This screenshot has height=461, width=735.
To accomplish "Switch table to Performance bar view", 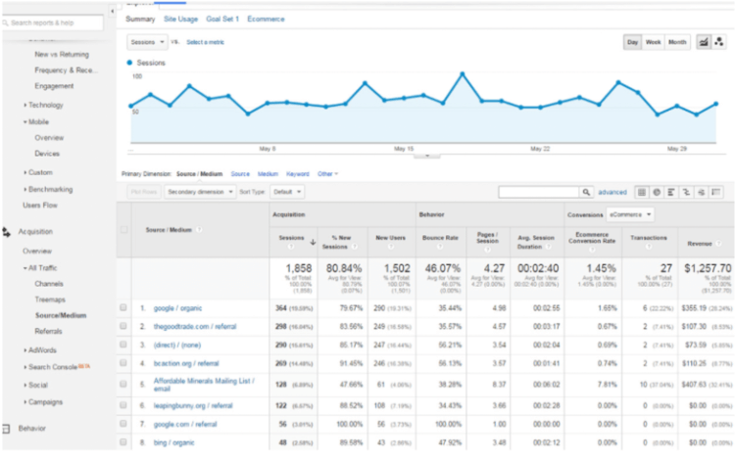I will pos(671,192).
